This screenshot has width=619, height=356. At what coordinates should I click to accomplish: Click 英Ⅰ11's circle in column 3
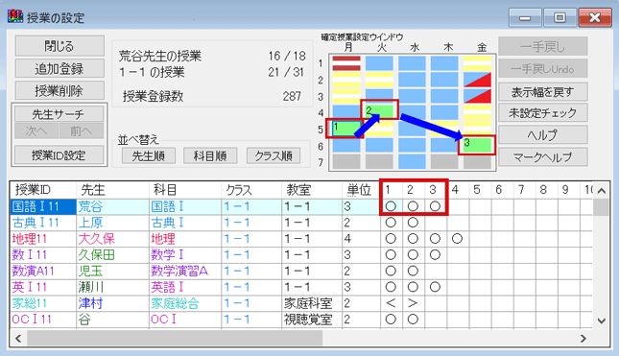[x=435, y=287]
